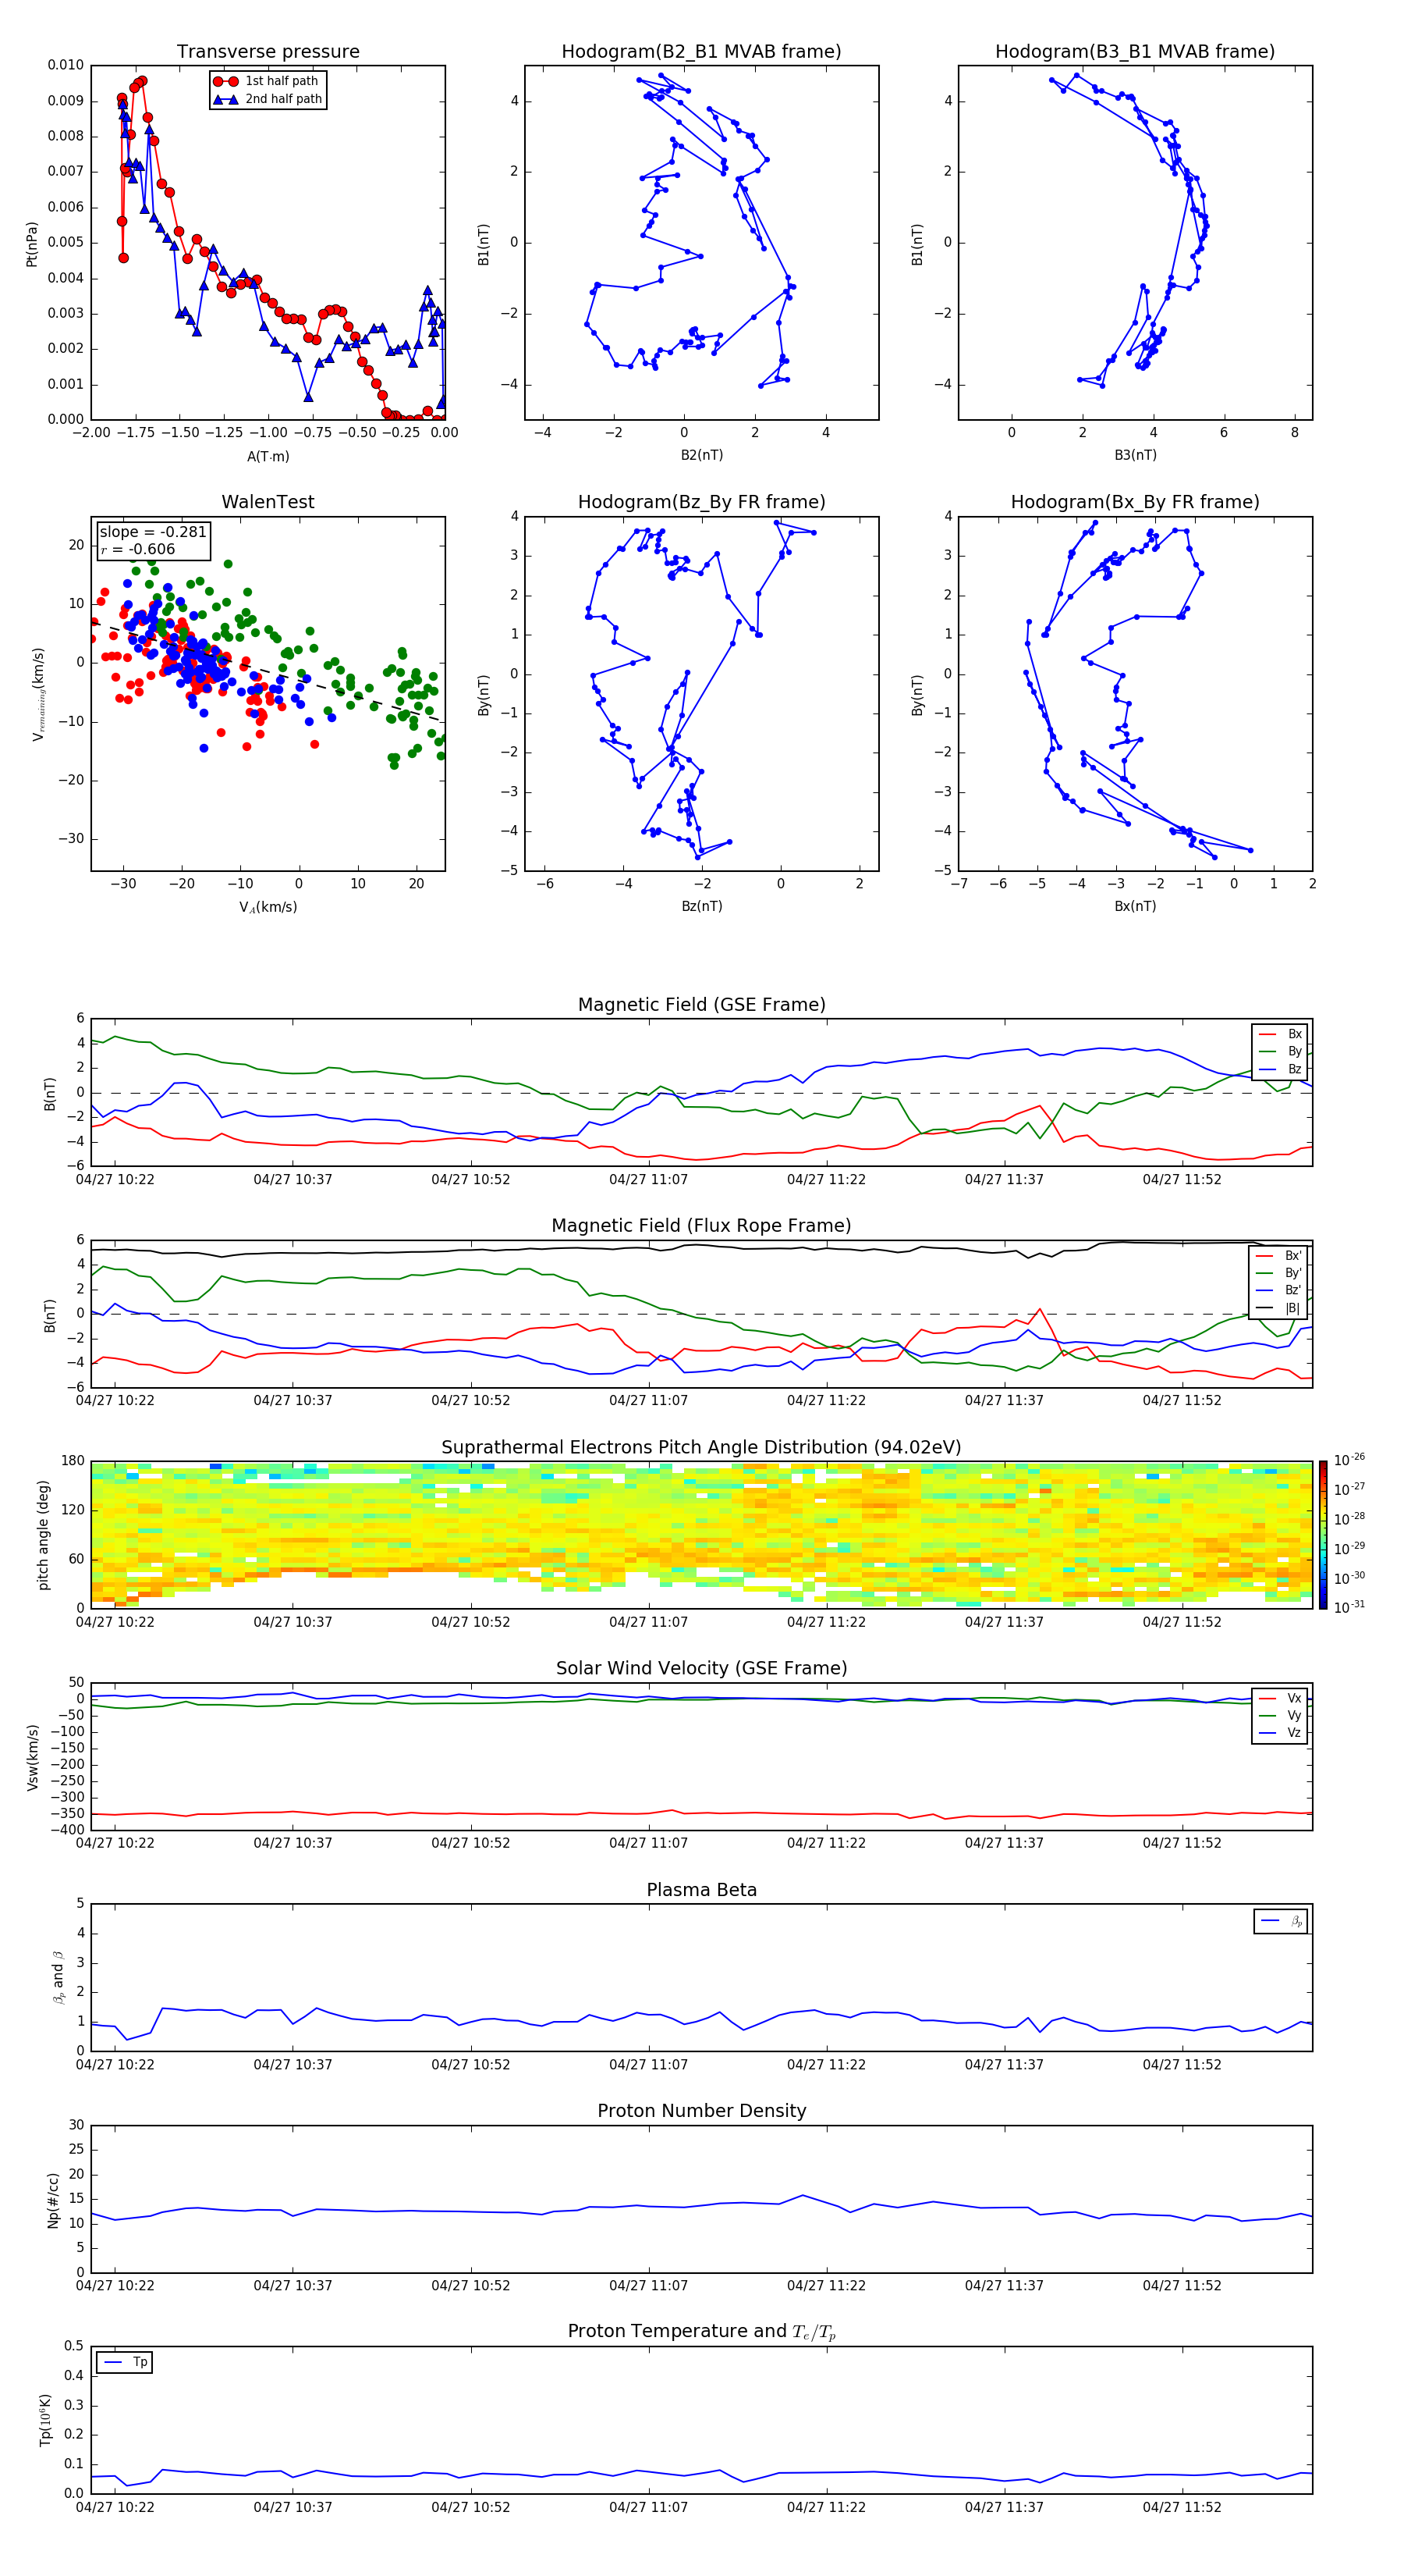
Task: Click '04/27 11:22' tick under Flux Rope plot
Action: pos(827,1401)
